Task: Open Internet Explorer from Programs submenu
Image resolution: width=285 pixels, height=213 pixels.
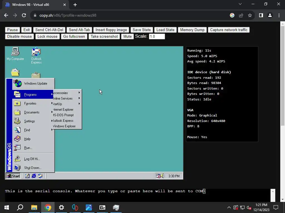Action: pos(67,110)
